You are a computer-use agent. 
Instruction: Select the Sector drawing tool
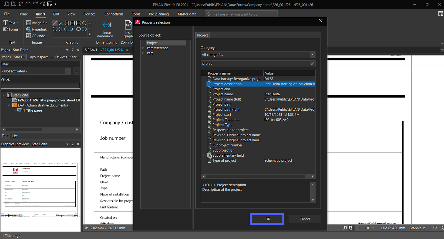[x=84, y=29]
